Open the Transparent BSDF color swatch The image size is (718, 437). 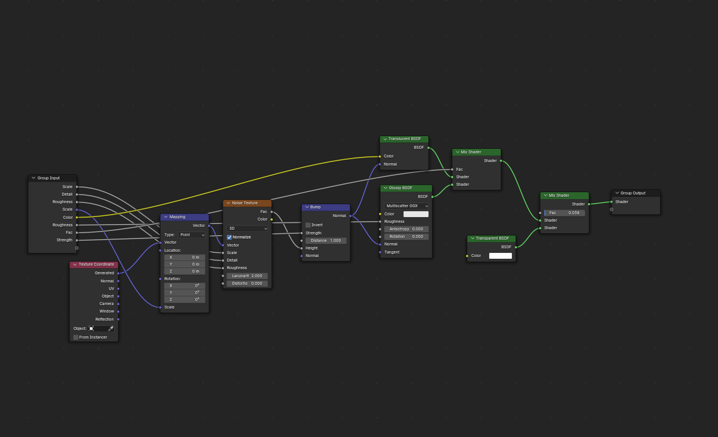pos(500,256)
